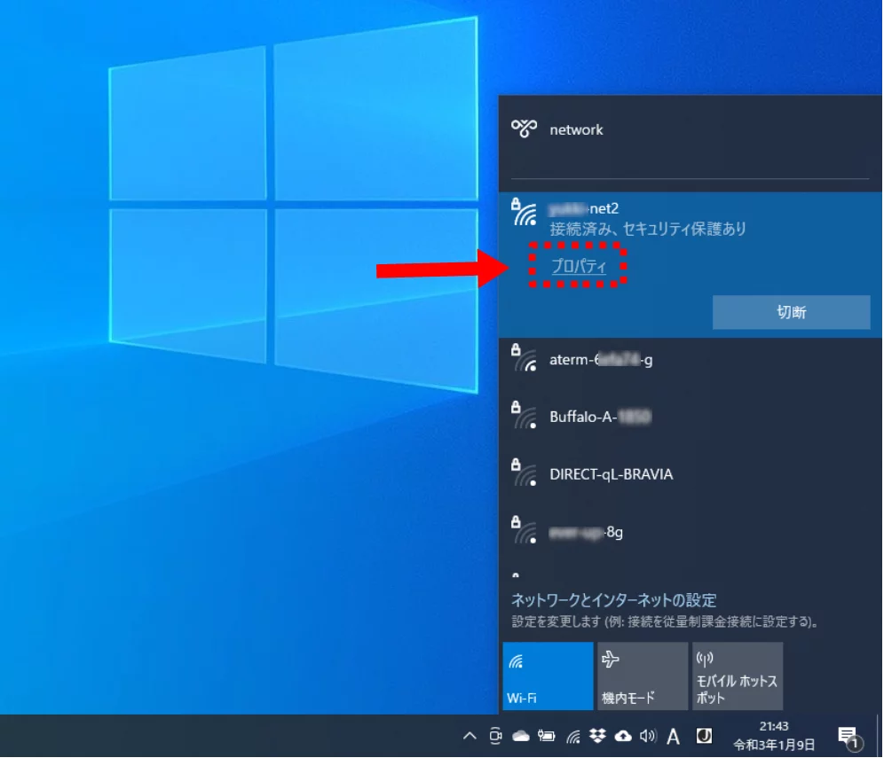Enable 機内モード airplane mode tile
884x758 pixels.
(642, 676)
